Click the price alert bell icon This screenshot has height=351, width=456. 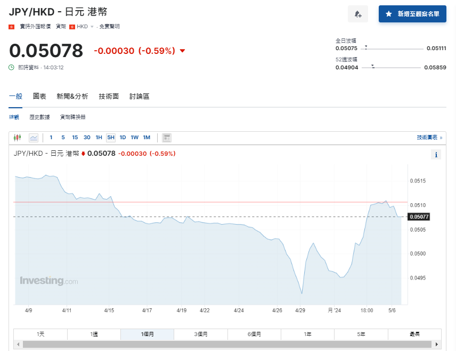(x=357, y=14)
